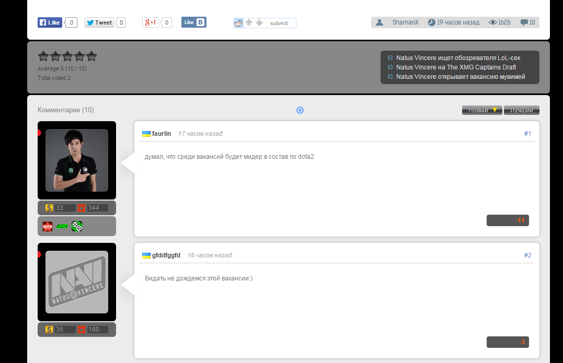The height and width of the screenshot is (363, 563).
Task: Rate with the fifth star
Action: click(91, 56)
